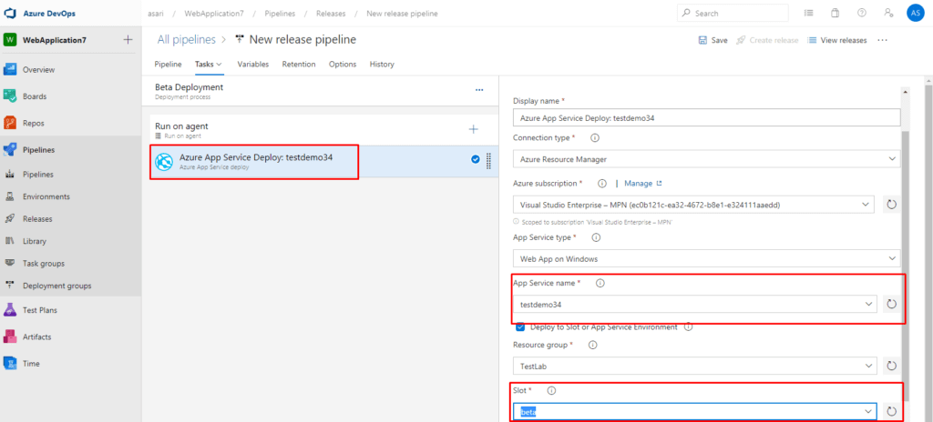Click the Artifacts icon in sidebar

point(12,337)
